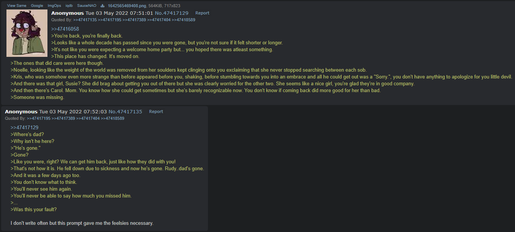Open quoting reply >>47417135 on the first post
The image size is (515, 232).
pos(85,20)
